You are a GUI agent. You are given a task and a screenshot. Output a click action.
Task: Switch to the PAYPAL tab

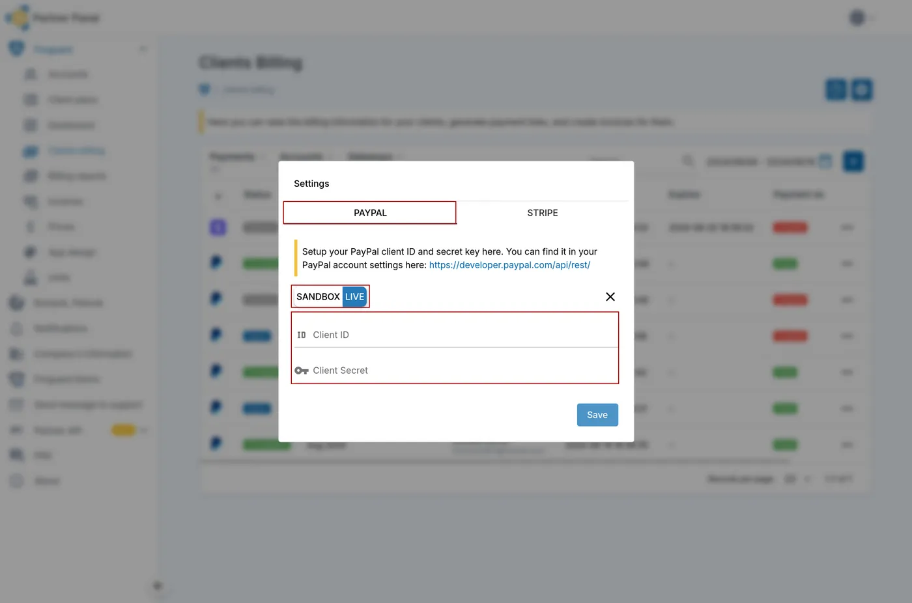click(x=370, y=213)
